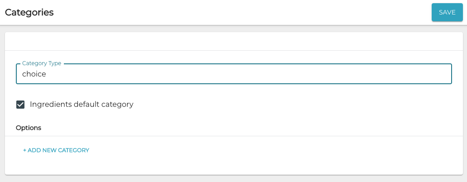Uncheck the Ingredients default category checkbox

tap(20, 105)
